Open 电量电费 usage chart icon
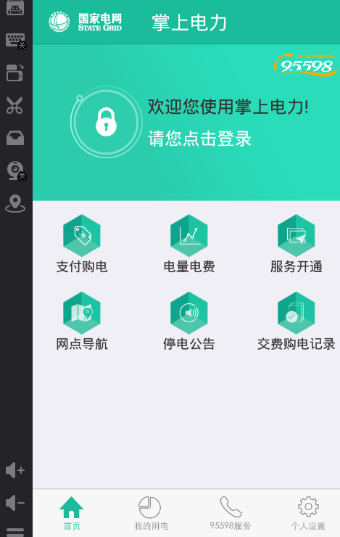This screenshot has height=537, width=340. (188, 236)
